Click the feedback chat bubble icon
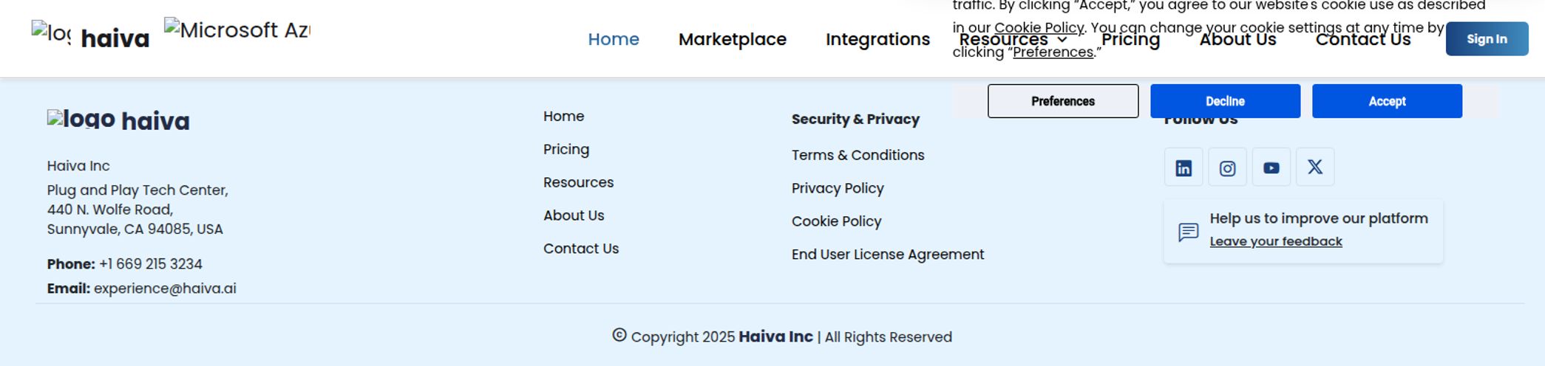The width and height of the screenshot is (1545, 366). [1188, 232]
